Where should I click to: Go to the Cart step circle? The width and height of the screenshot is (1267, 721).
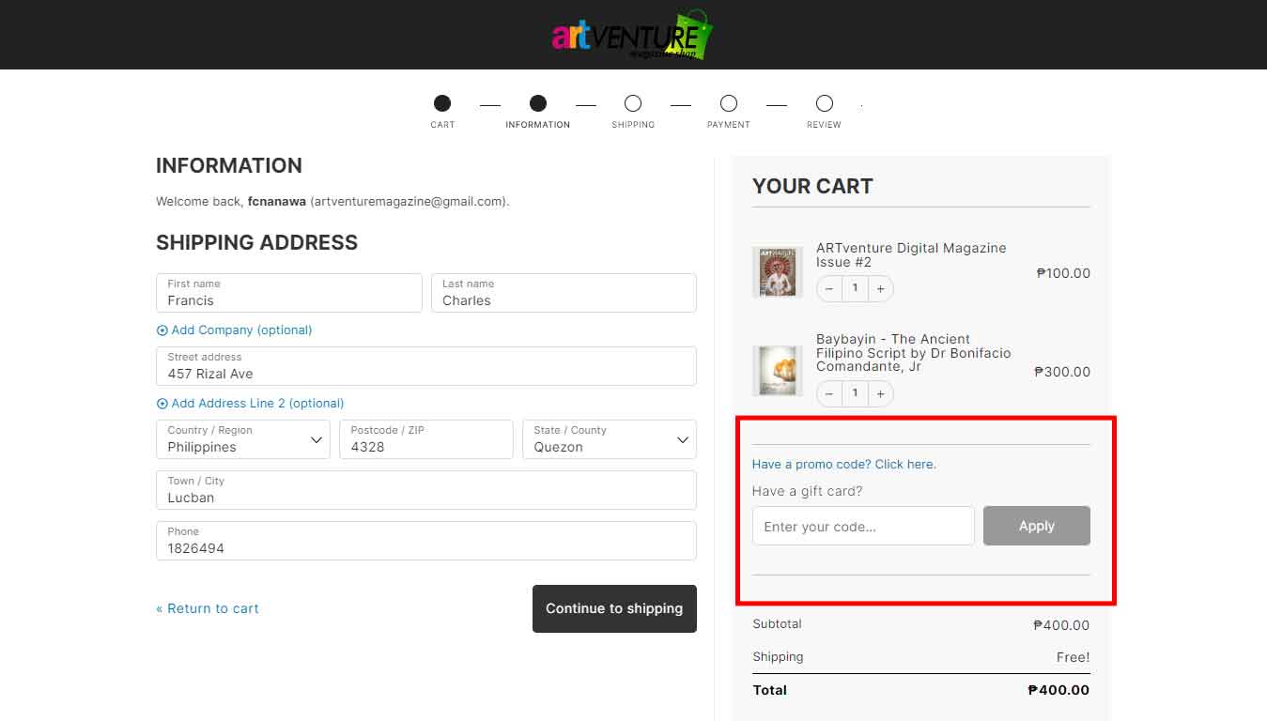[x=442, y=103]
